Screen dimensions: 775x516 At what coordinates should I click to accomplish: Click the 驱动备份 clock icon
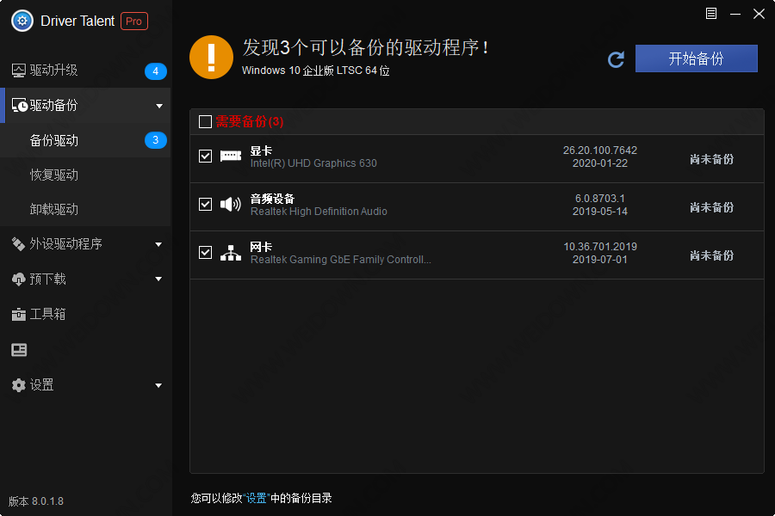[19, 105]
